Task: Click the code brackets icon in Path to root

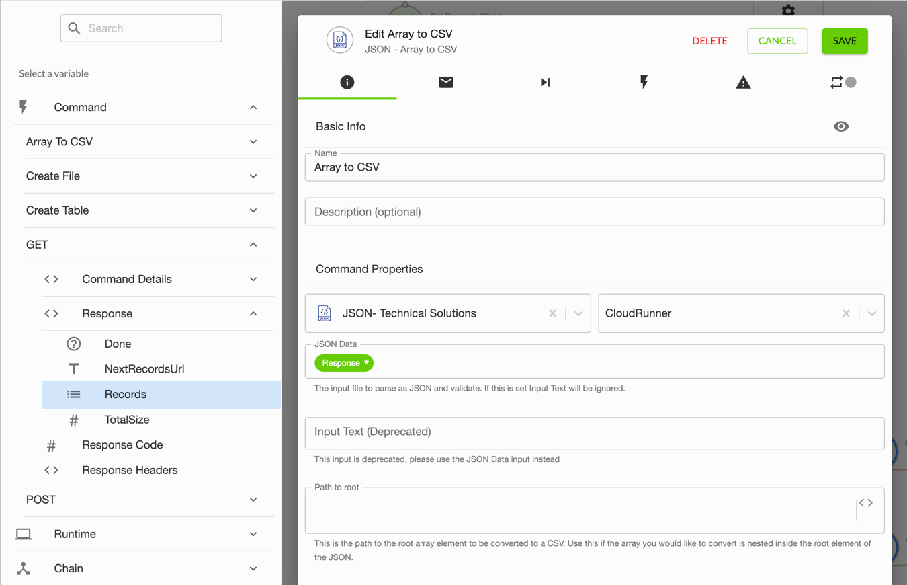Action: click(x=866, y=503)
